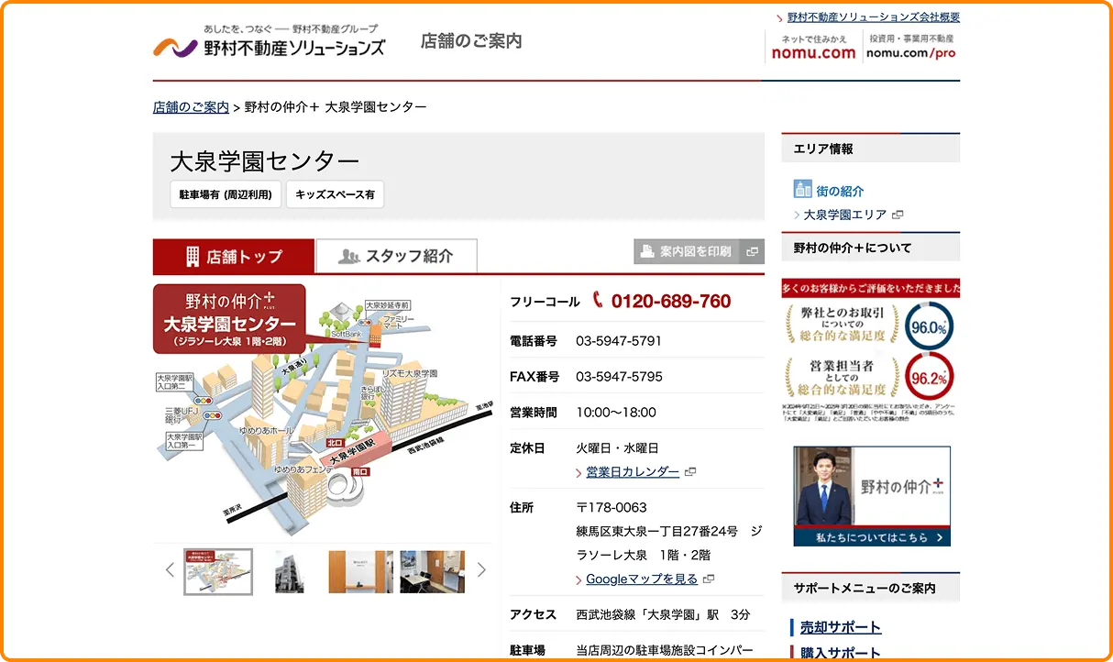Click the left chevron to view previous photo
1113x662 pixels.
click(x=170, y=569)
